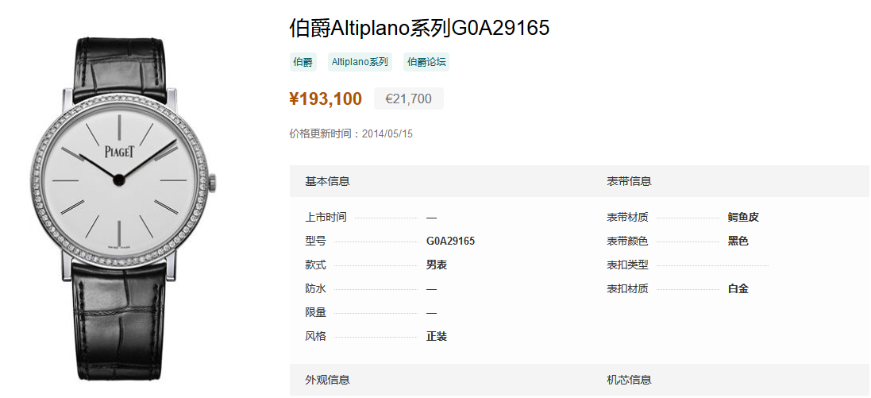Image resolution: width=871 pixels, height=398 pixels.
Task: Click the price update date 2014/05/15
Action: (387, 134)
